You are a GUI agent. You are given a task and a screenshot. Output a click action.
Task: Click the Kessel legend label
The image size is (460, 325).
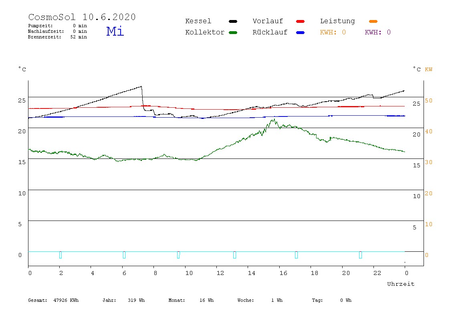tap(198, 21)
